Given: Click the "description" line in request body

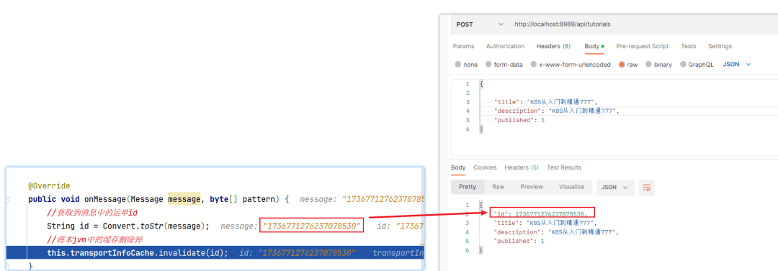Looking at the screenshot, I should pos(558,111).
